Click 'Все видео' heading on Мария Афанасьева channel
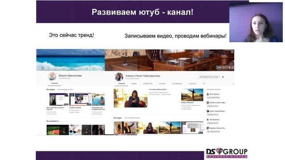The height and width of the screenshot is (160, 285). [x=50, y=90]
